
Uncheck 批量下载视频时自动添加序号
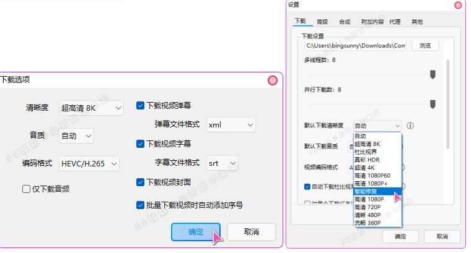(141, 205)
